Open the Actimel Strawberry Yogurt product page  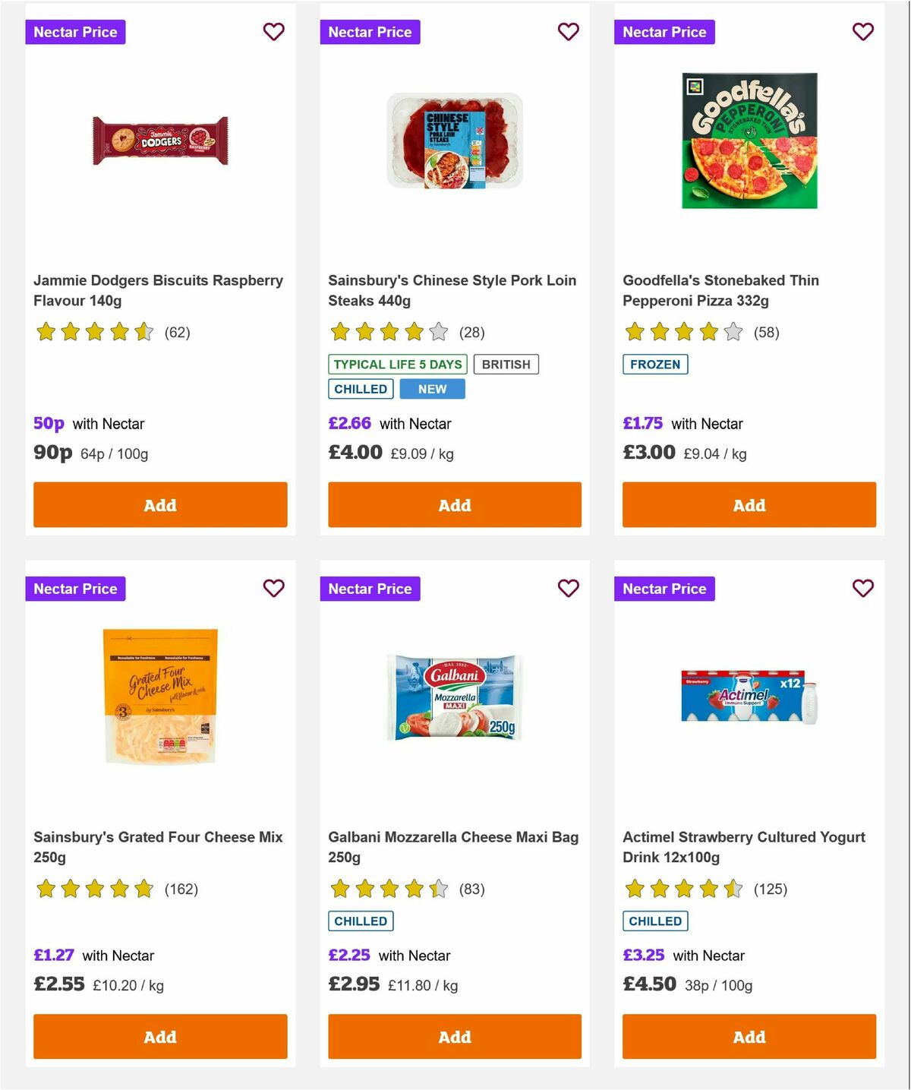point(742,847)
